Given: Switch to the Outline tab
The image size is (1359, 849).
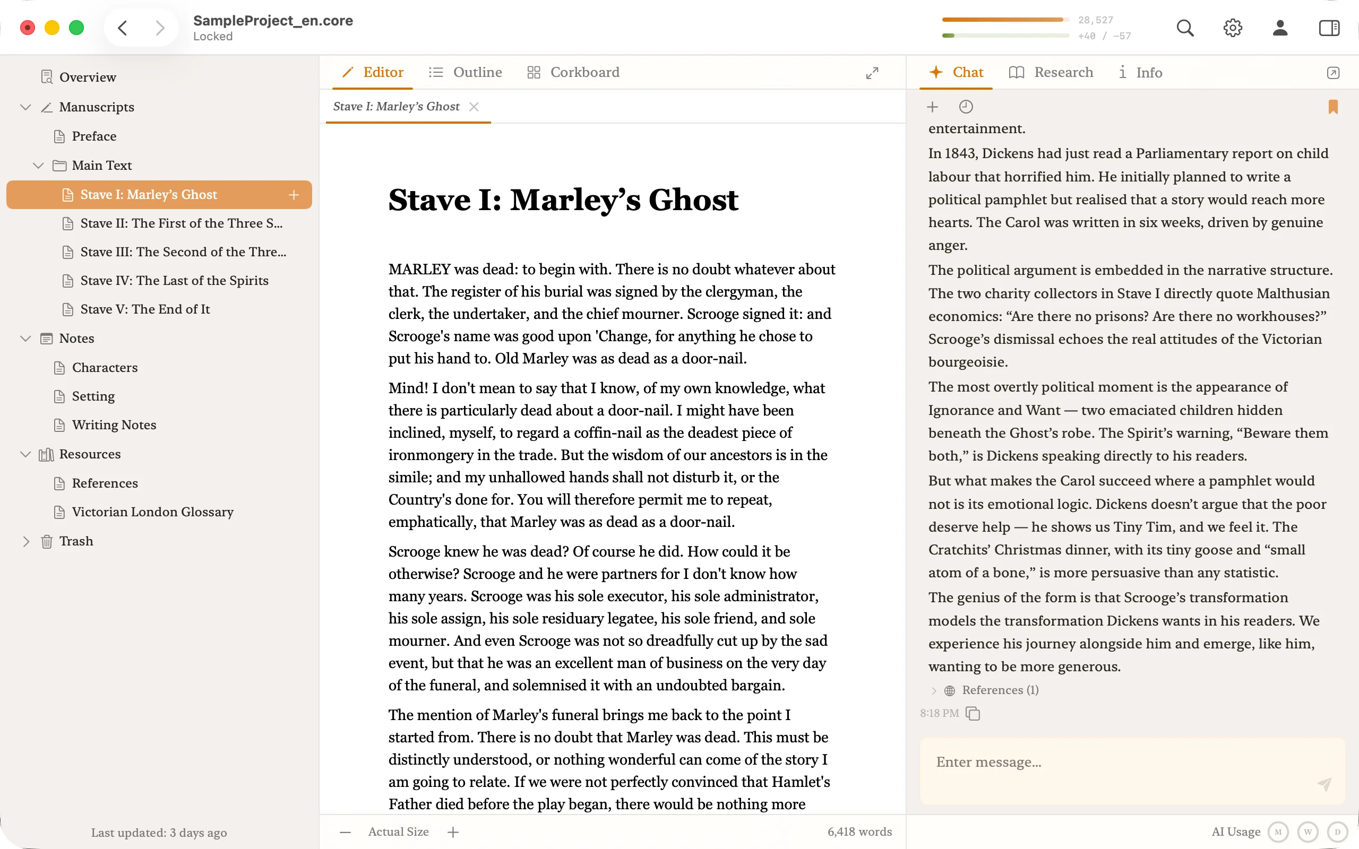Looking at the screenshot, I should tap(465, 73).
